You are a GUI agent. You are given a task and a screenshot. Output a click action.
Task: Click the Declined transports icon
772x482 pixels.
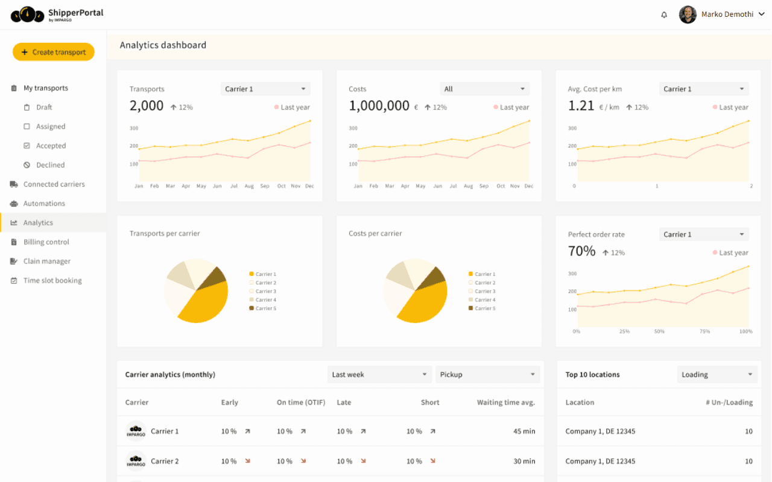point(27,165)
